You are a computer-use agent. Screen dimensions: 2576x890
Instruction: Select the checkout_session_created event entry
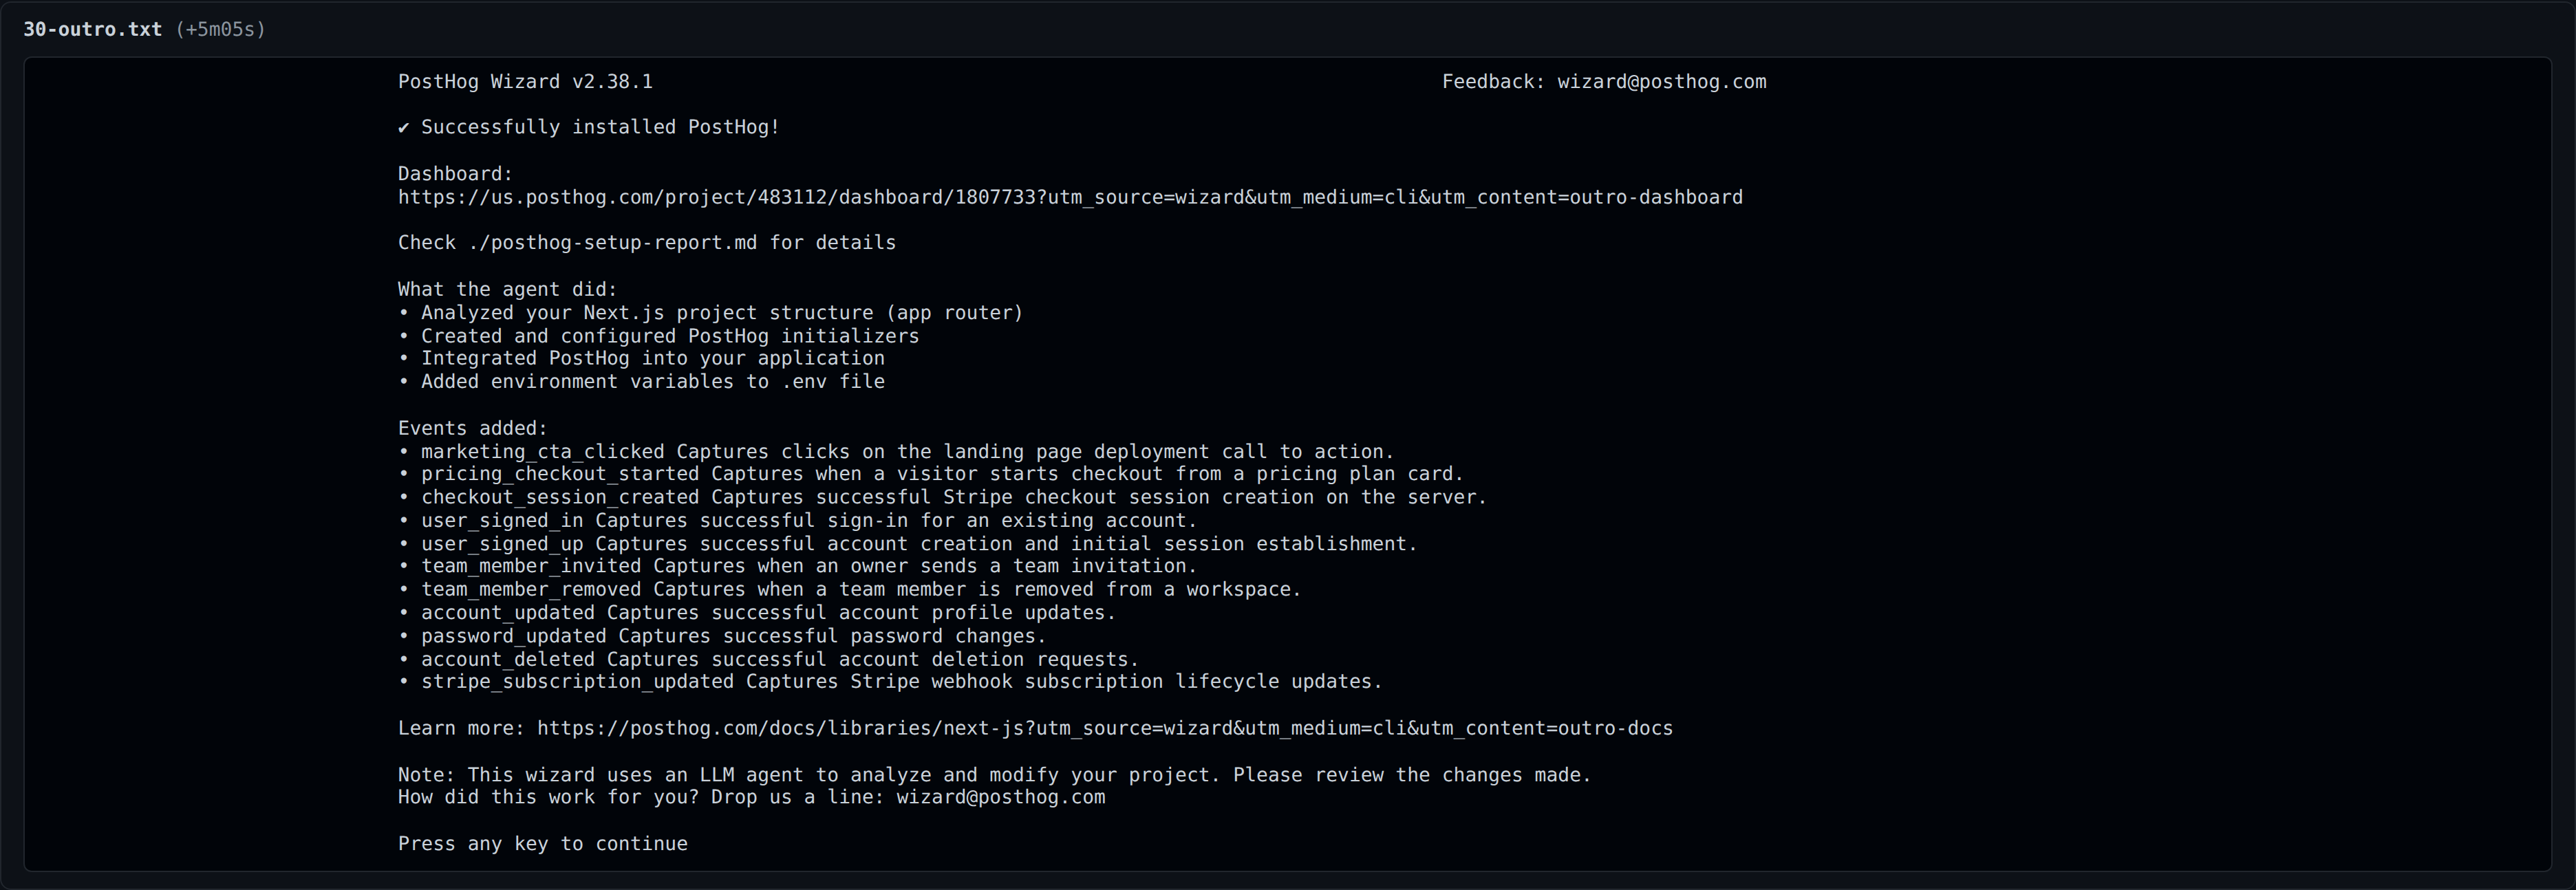point(942,497)
